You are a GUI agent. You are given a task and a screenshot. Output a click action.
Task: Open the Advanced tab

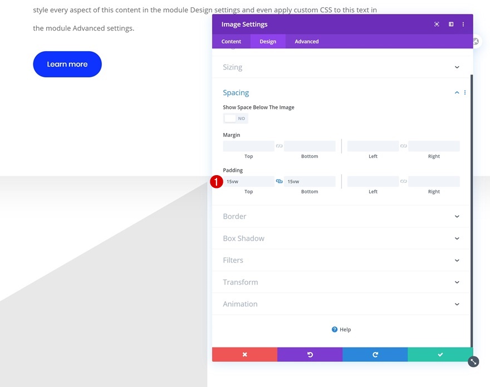(x=307, y=42)
